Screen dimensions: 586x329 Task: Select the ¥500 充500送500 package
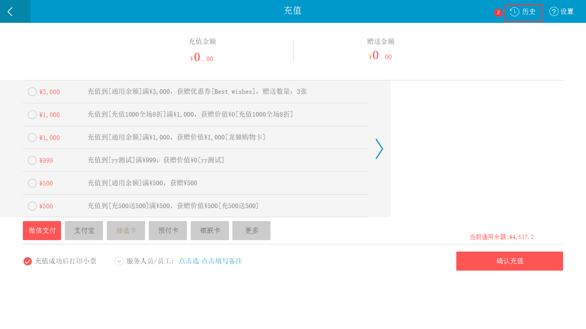pos(32,206)
